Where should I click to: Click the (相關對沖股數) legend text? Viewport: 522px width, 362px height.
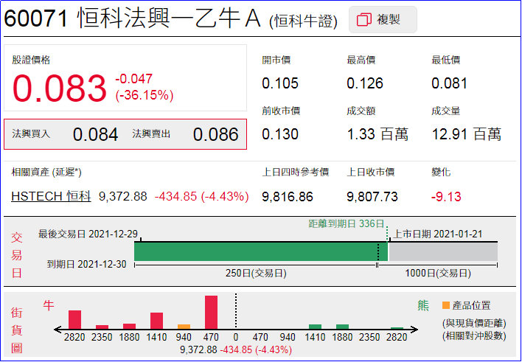coord(474,336)
